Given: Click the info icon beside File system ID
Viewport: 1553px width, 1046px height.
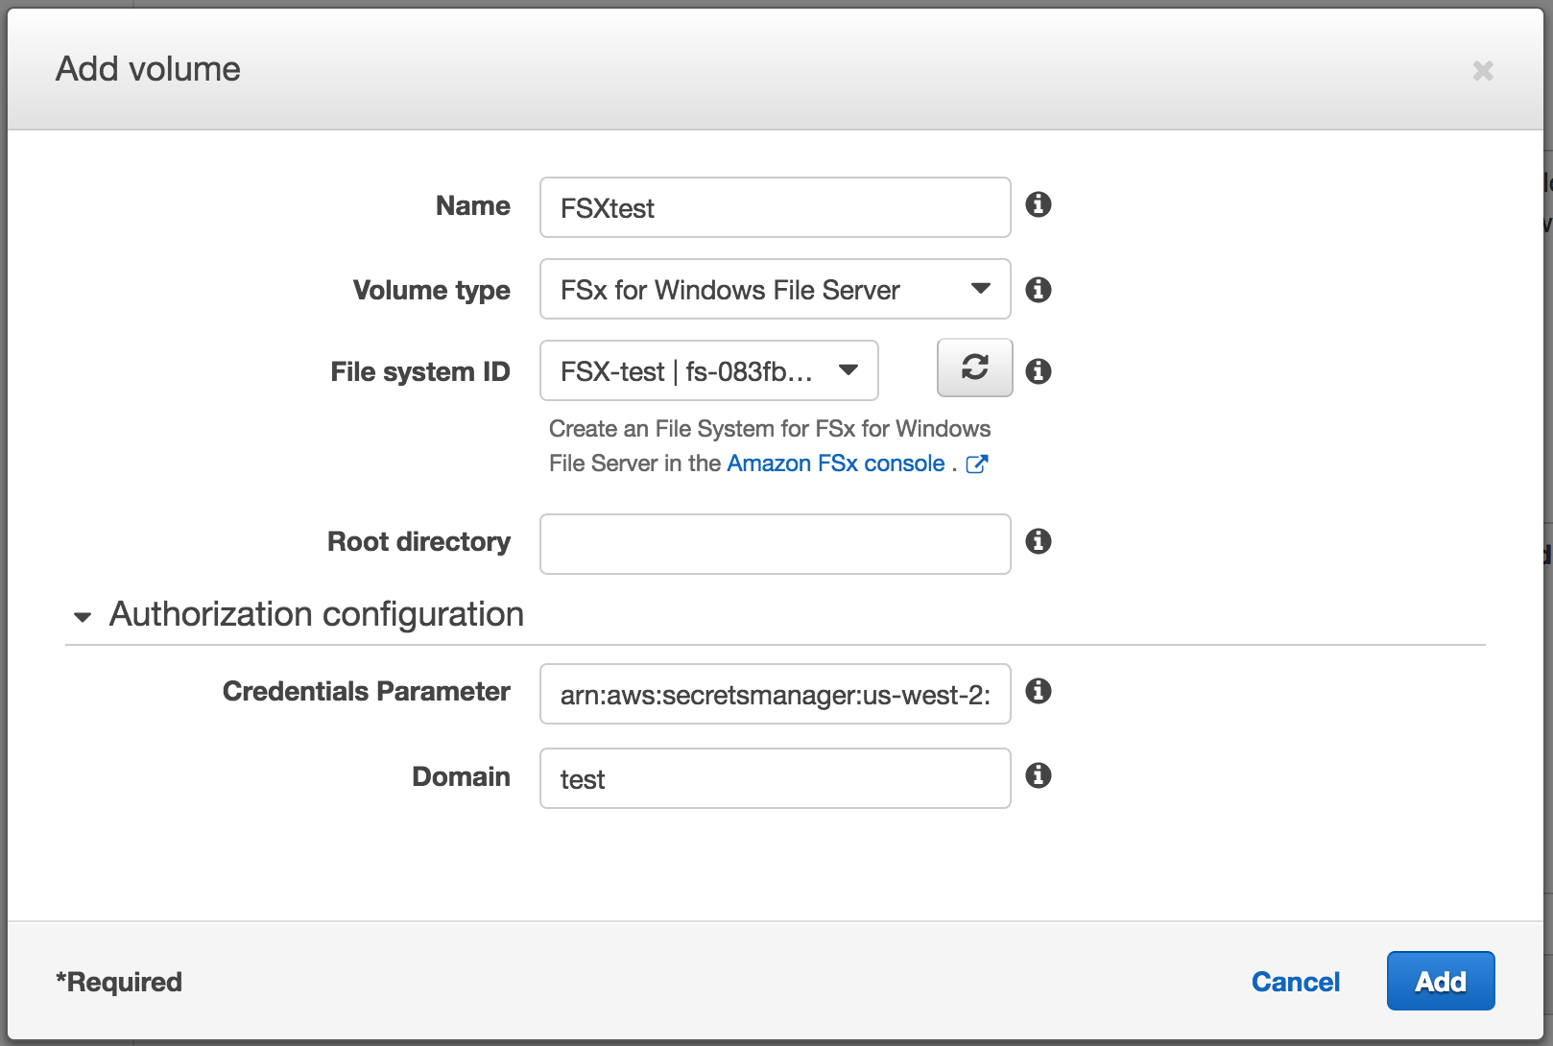Looking at the screenshot, I should [x=1038, y=370].
